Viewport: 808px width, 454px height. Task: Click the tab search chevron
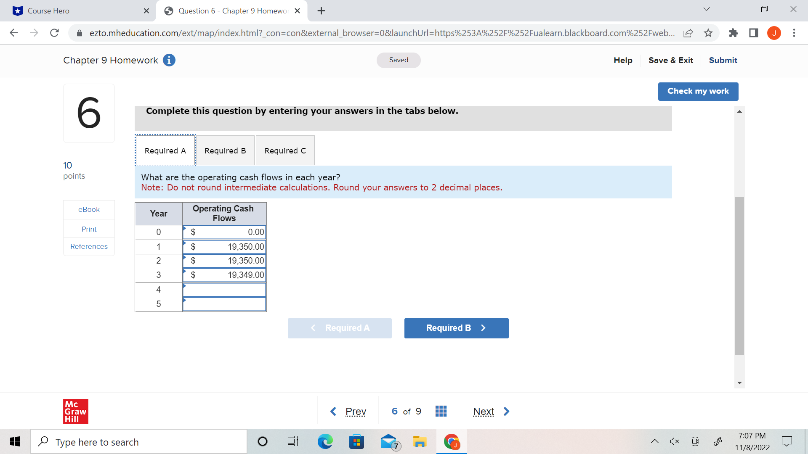pos(707,9)
